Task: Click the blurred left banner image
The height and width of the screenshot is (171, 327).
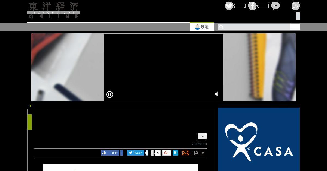Action: (67, 67)
